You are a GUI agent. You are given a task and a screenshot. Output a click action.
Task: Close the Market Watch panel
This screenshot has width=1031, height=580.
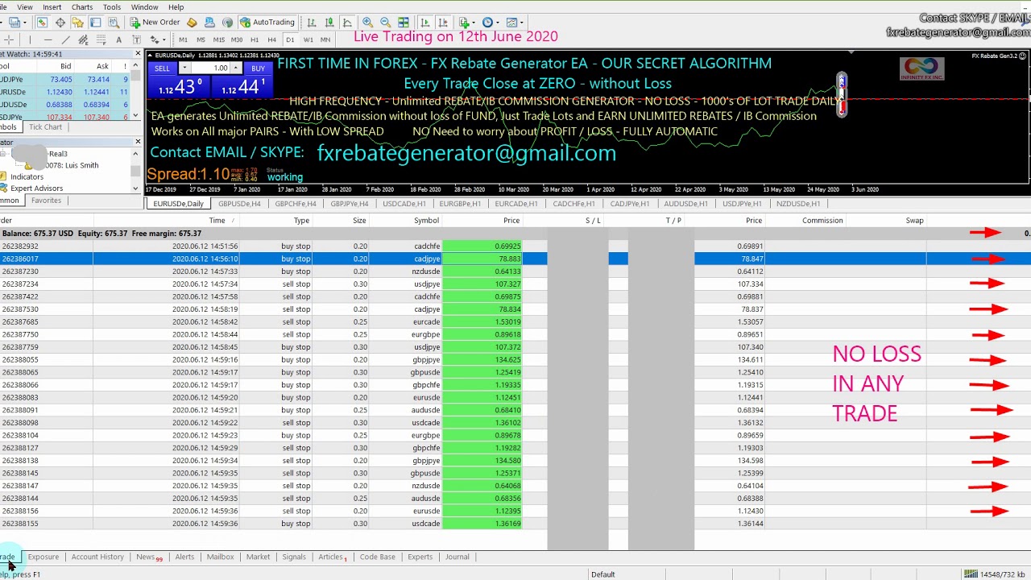[138, 54]
